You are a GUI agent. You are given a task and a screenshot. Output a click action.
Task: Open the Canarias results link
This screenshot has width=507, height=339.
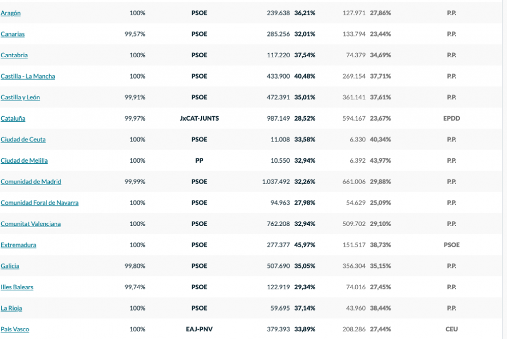point(13,34)
